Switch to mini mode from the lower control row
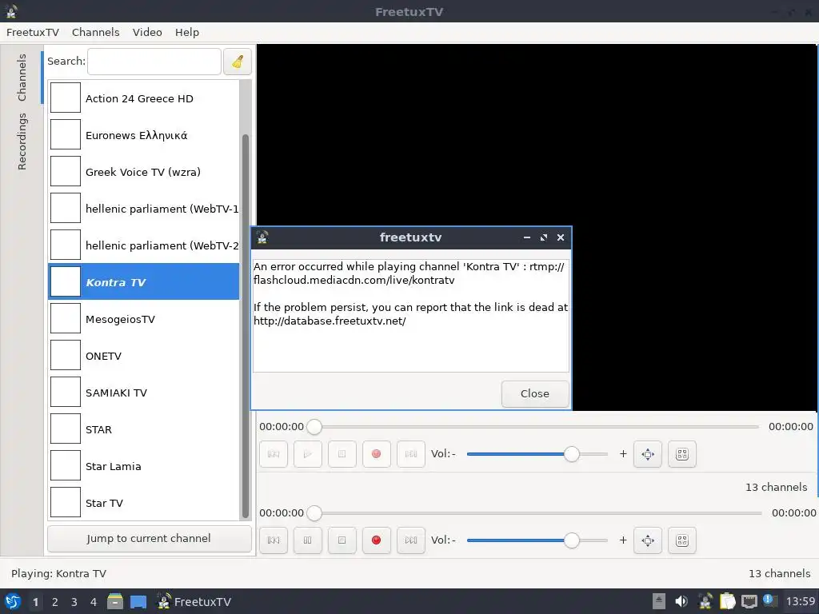819x614 pixels. pyautogui.click(x=682, y=540)
